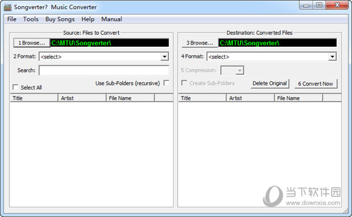The height and width of the screenshot is (217, 352).
Task: Click the 3 Browse destination button
Action: click(x=200, y=43)
